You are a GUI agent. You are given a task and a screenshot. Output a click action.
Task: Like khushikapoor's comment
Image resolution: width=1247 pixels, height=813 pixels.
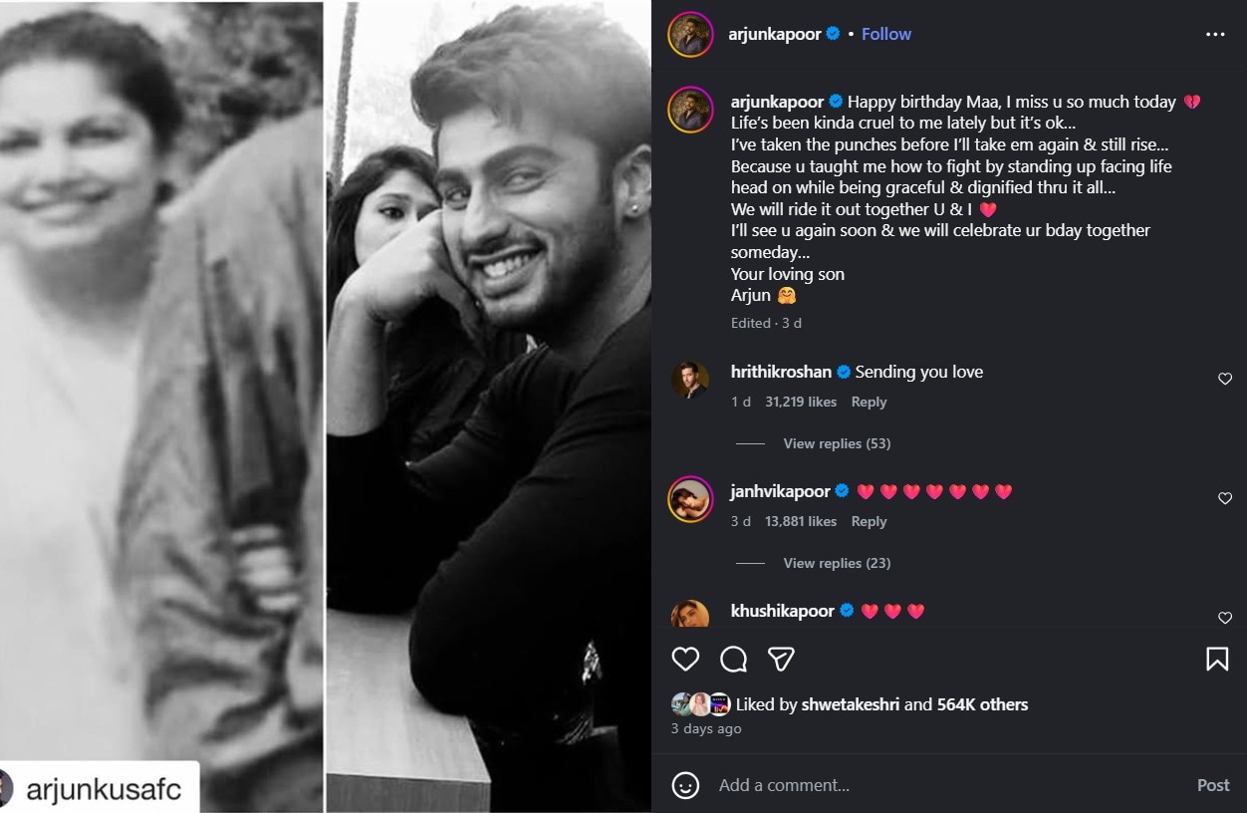(x=1225, y=618)
